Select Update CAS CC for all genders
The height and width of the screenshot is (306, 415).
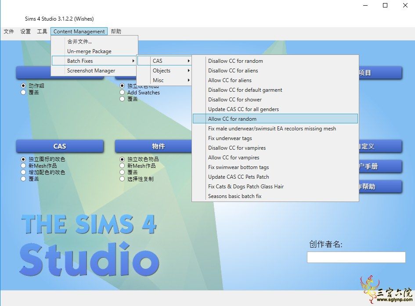[x=275, y=109]
